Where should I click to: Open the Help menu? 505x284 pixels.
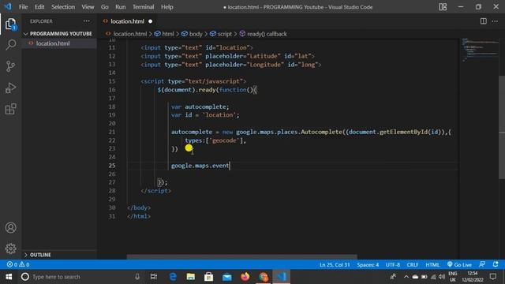166,7
